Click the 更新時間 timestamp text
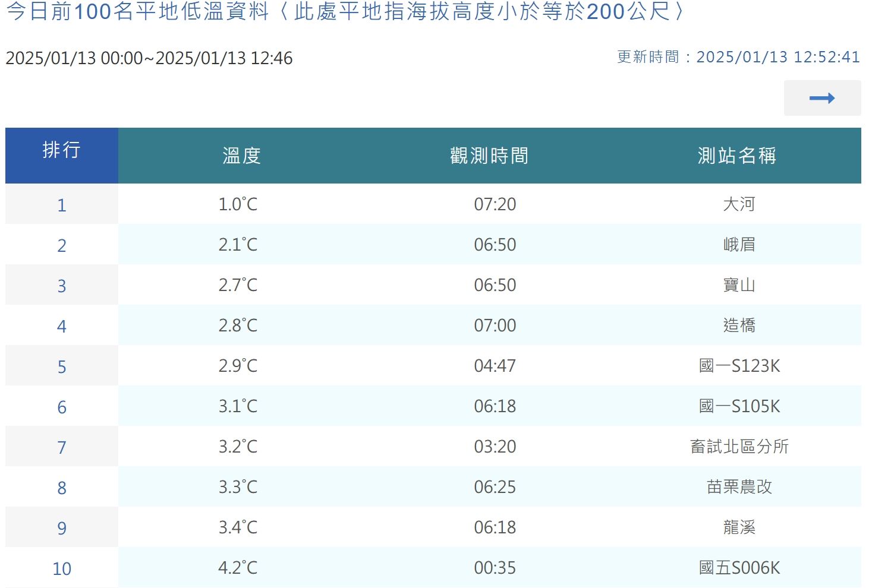The width and height of the screenshot is (869, 588). (738, 57)
